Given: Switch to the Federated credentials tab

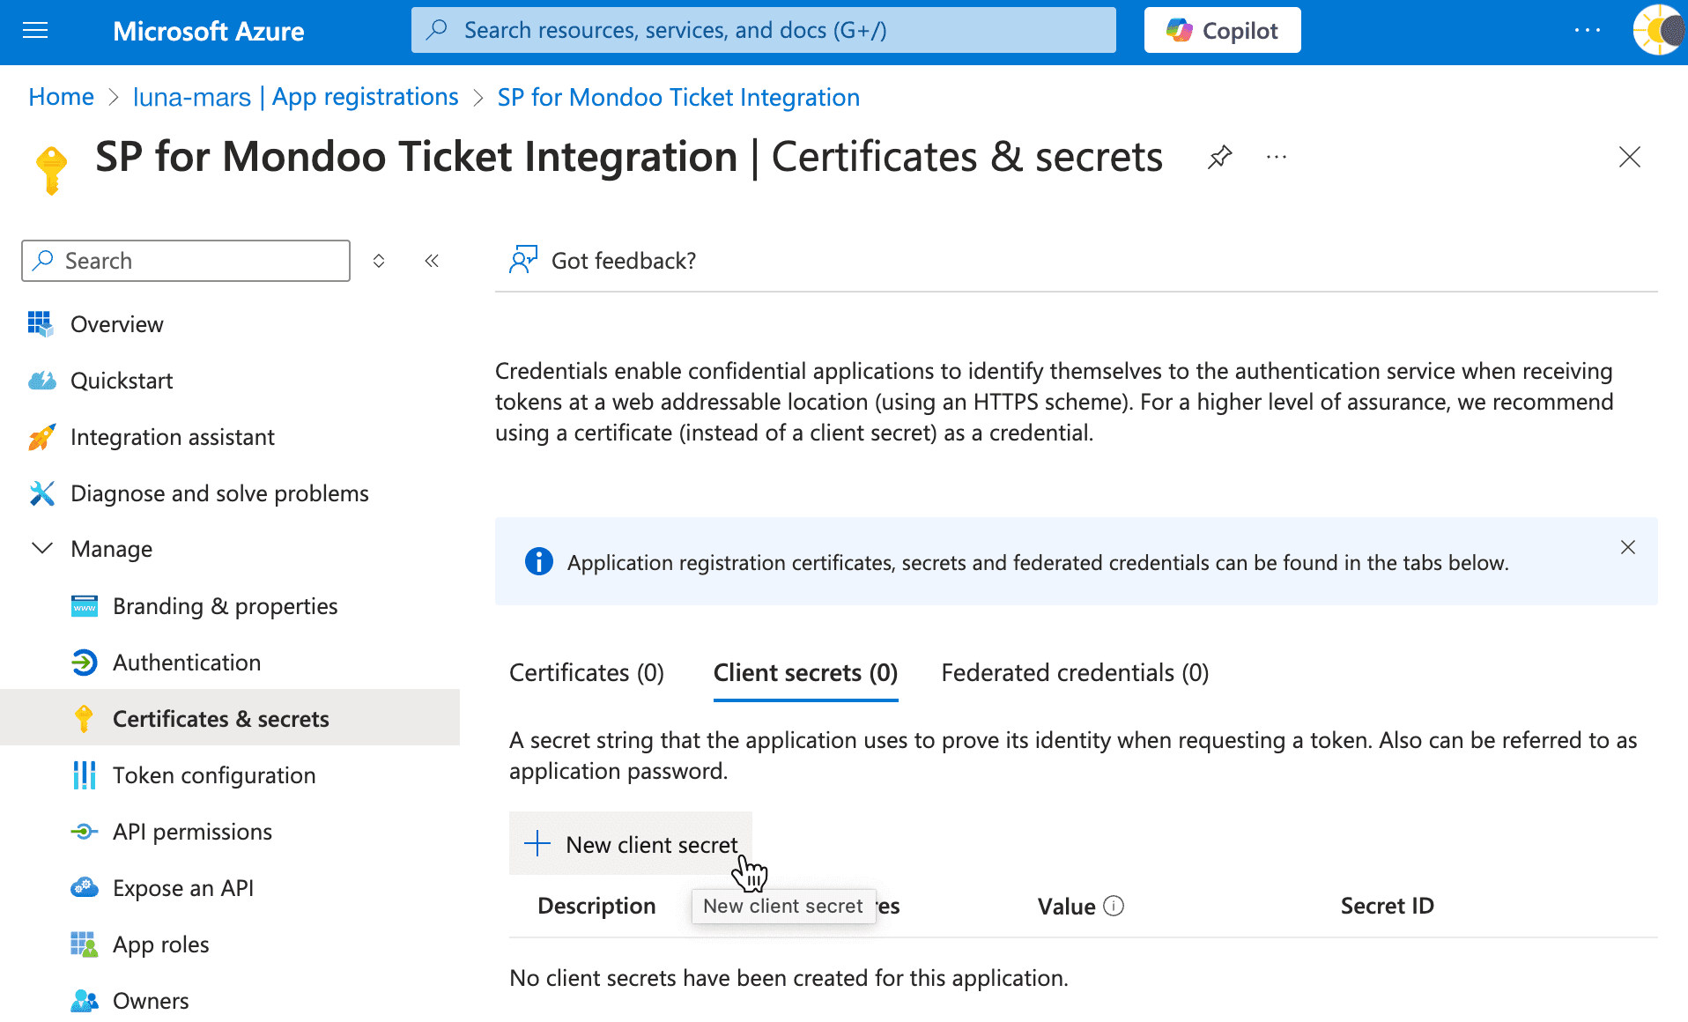Looking at the screenshot, I should click(x=1073, y=672).
